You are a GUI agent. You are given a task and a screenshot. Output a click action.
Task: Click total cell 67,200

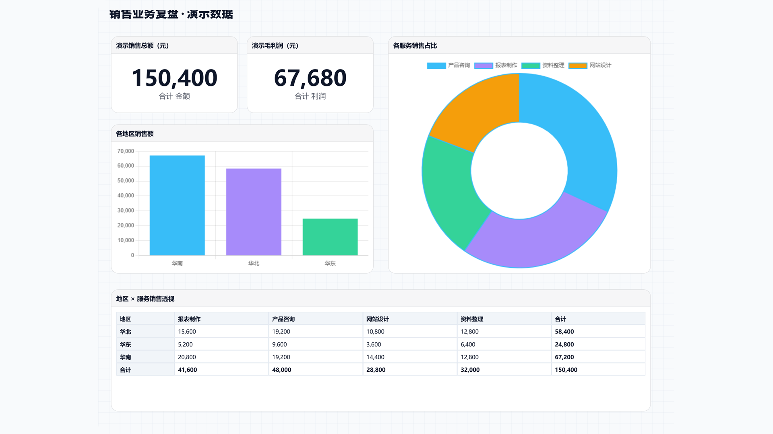[x=598, y=357]
